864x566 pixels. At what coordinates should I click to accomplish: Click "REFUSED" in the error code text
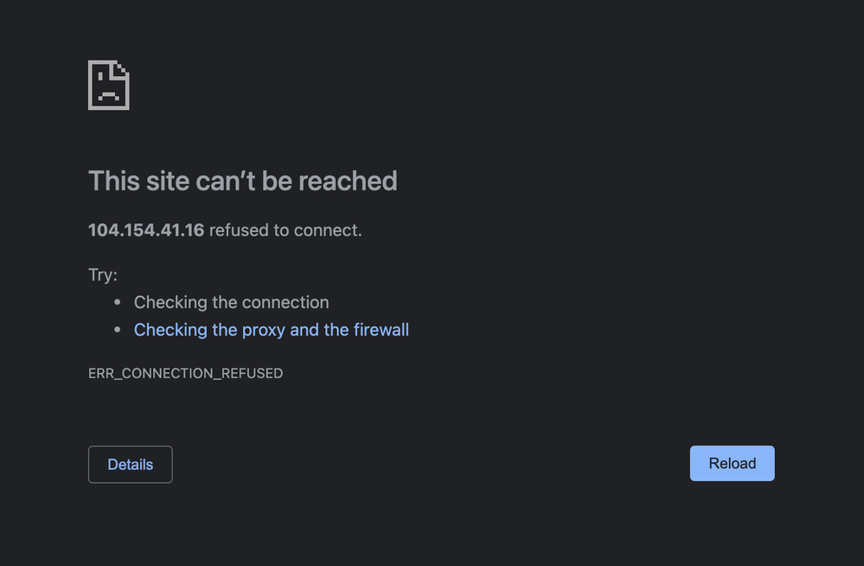pos(253,374)
